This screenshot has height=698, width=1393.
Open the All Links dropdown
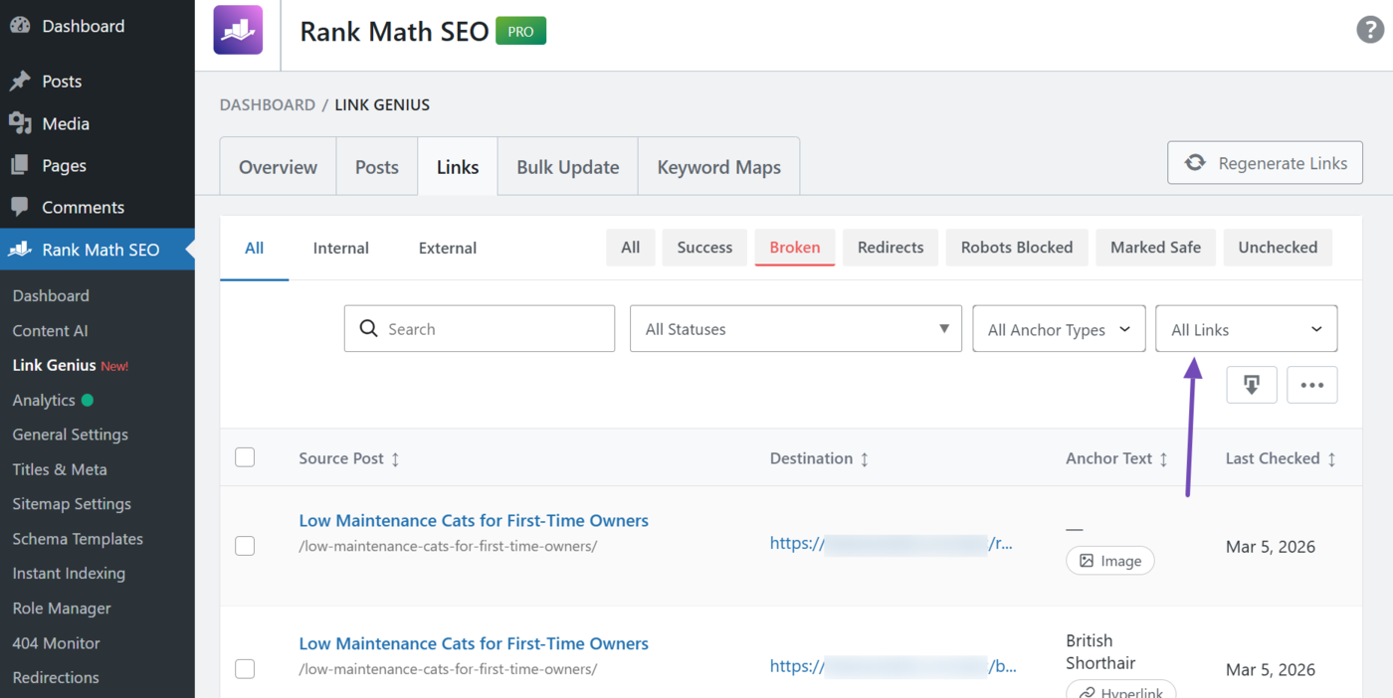pyautogui.click(x=1247, y=329)
